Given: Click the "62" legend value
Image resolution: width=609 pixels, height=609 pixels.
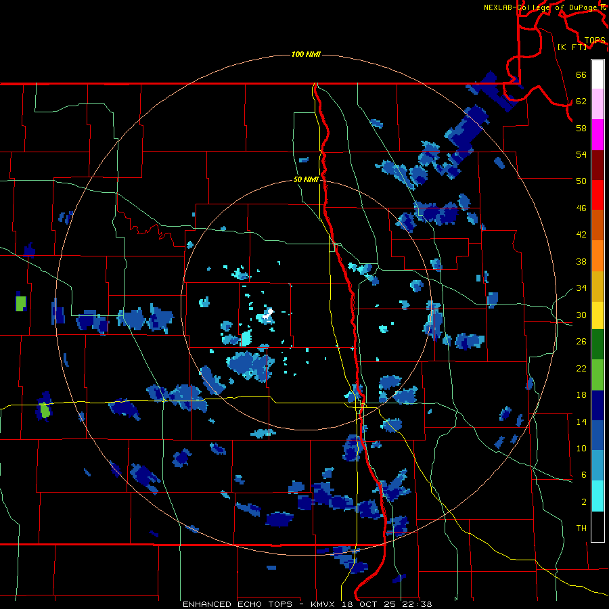Looking at the screenshot, I should pos(581,101).
